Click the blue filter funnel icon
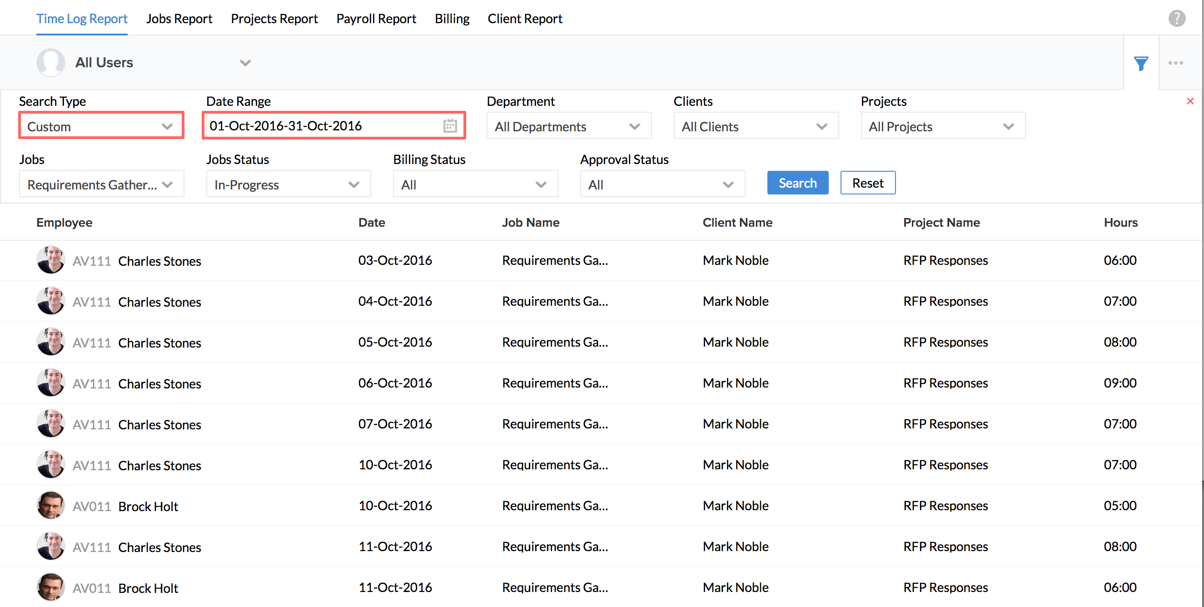The height and width of the screenshot is (607, 1204). point(1140,63)
